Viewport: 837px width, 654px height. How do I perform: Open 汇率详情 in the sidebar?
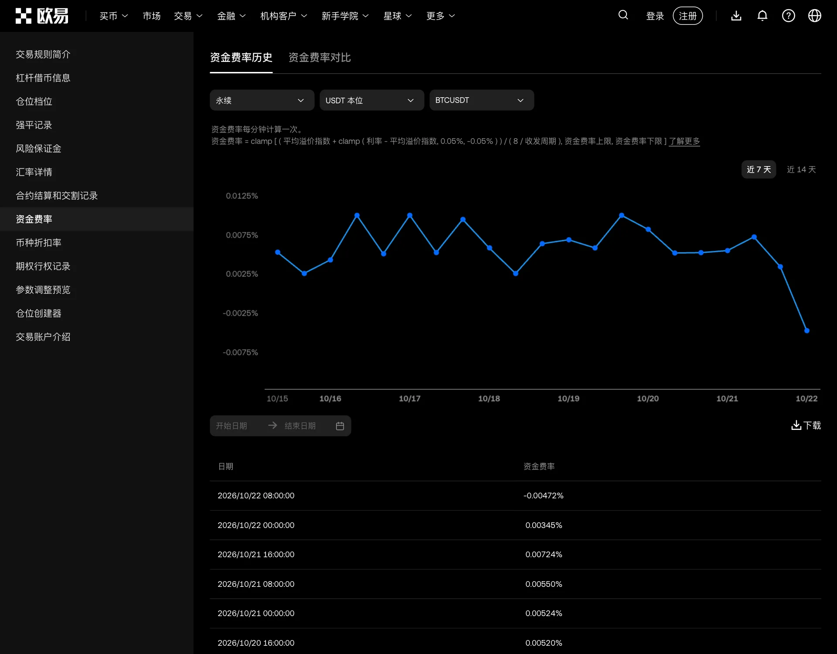97,172
